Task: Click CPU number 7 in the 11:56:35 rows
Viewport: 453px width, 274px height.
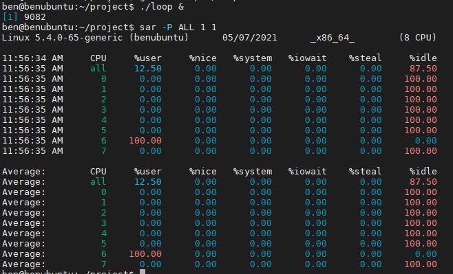Action: (x=104, y=151)
